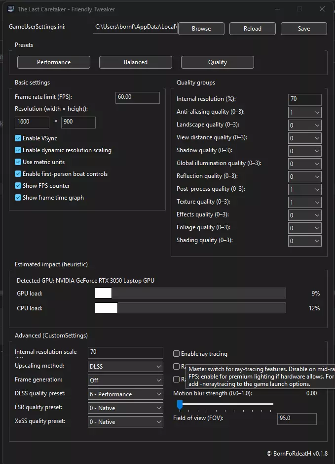
Task: Toggle Enable VSync checkbox
Action: [x=18, y=138]
